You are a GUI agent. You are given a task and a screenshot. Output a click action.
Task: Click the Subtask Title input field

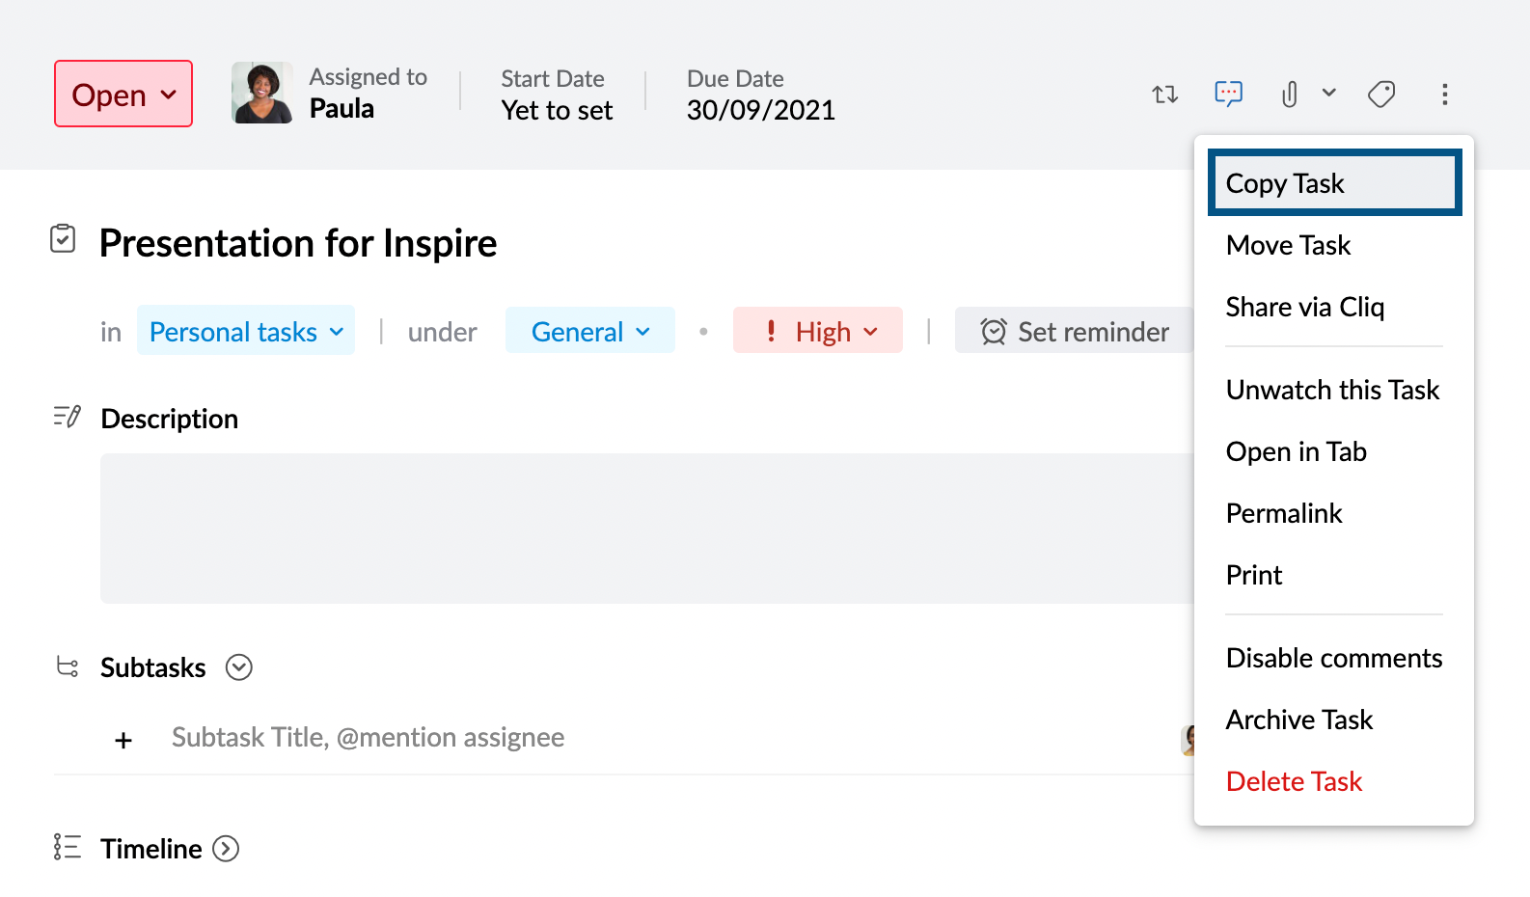pos(579,738)
